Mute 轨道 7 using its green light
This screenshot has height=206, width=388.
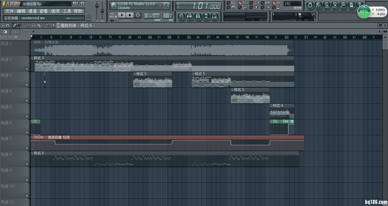point(27,148)
